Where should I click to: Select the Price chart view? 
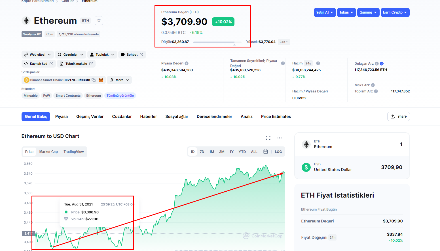(x=29, y=152)
